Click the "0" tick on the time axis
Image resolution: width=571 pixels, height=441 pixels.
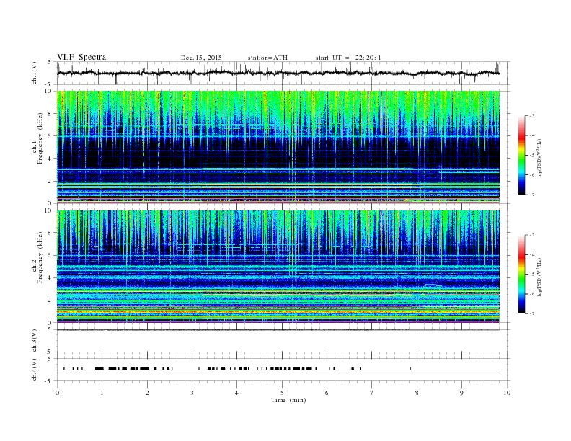coord(57,393)
